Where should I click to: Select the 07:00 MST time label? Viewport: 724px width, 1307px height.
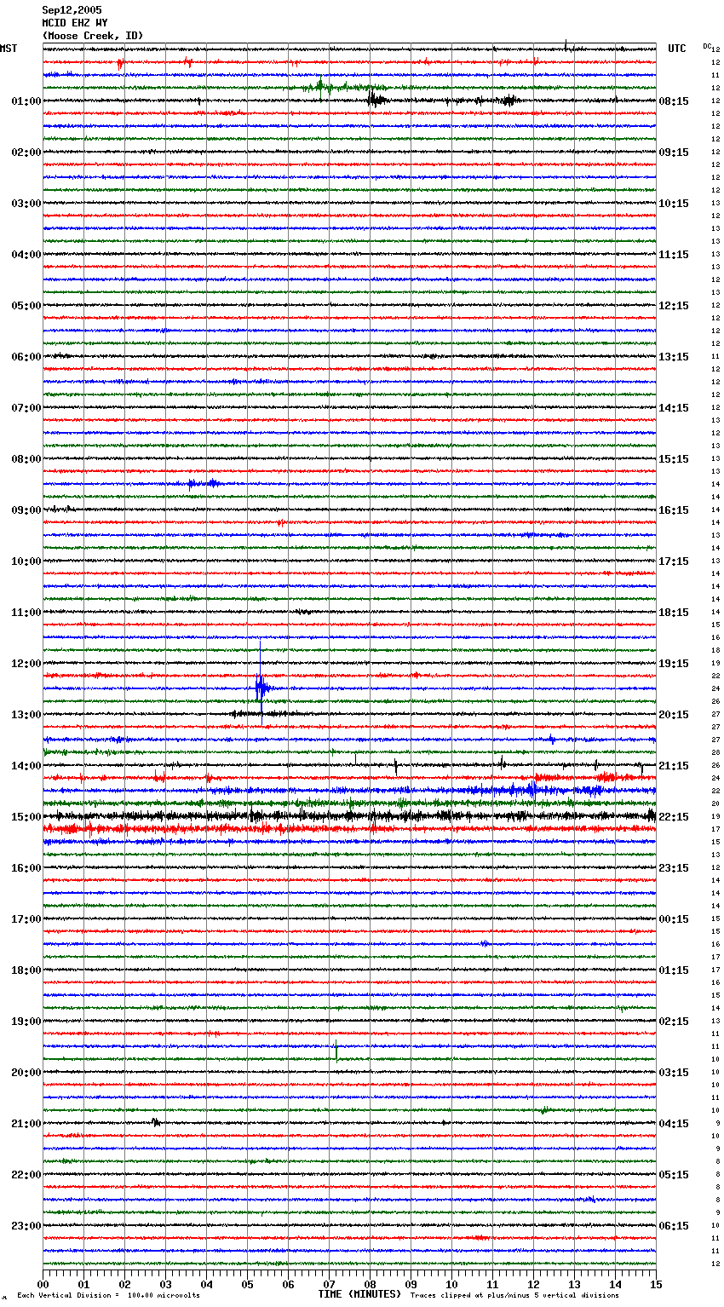coord(26,408)
